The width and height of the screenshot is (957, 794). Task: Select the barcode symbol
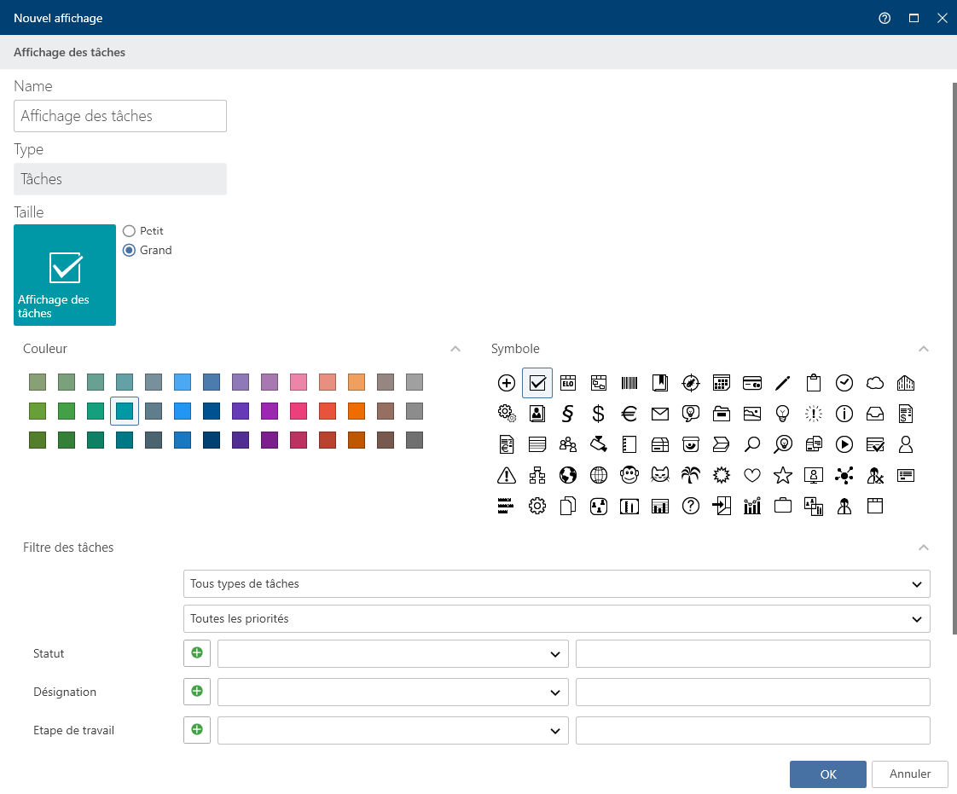[629, 384]
